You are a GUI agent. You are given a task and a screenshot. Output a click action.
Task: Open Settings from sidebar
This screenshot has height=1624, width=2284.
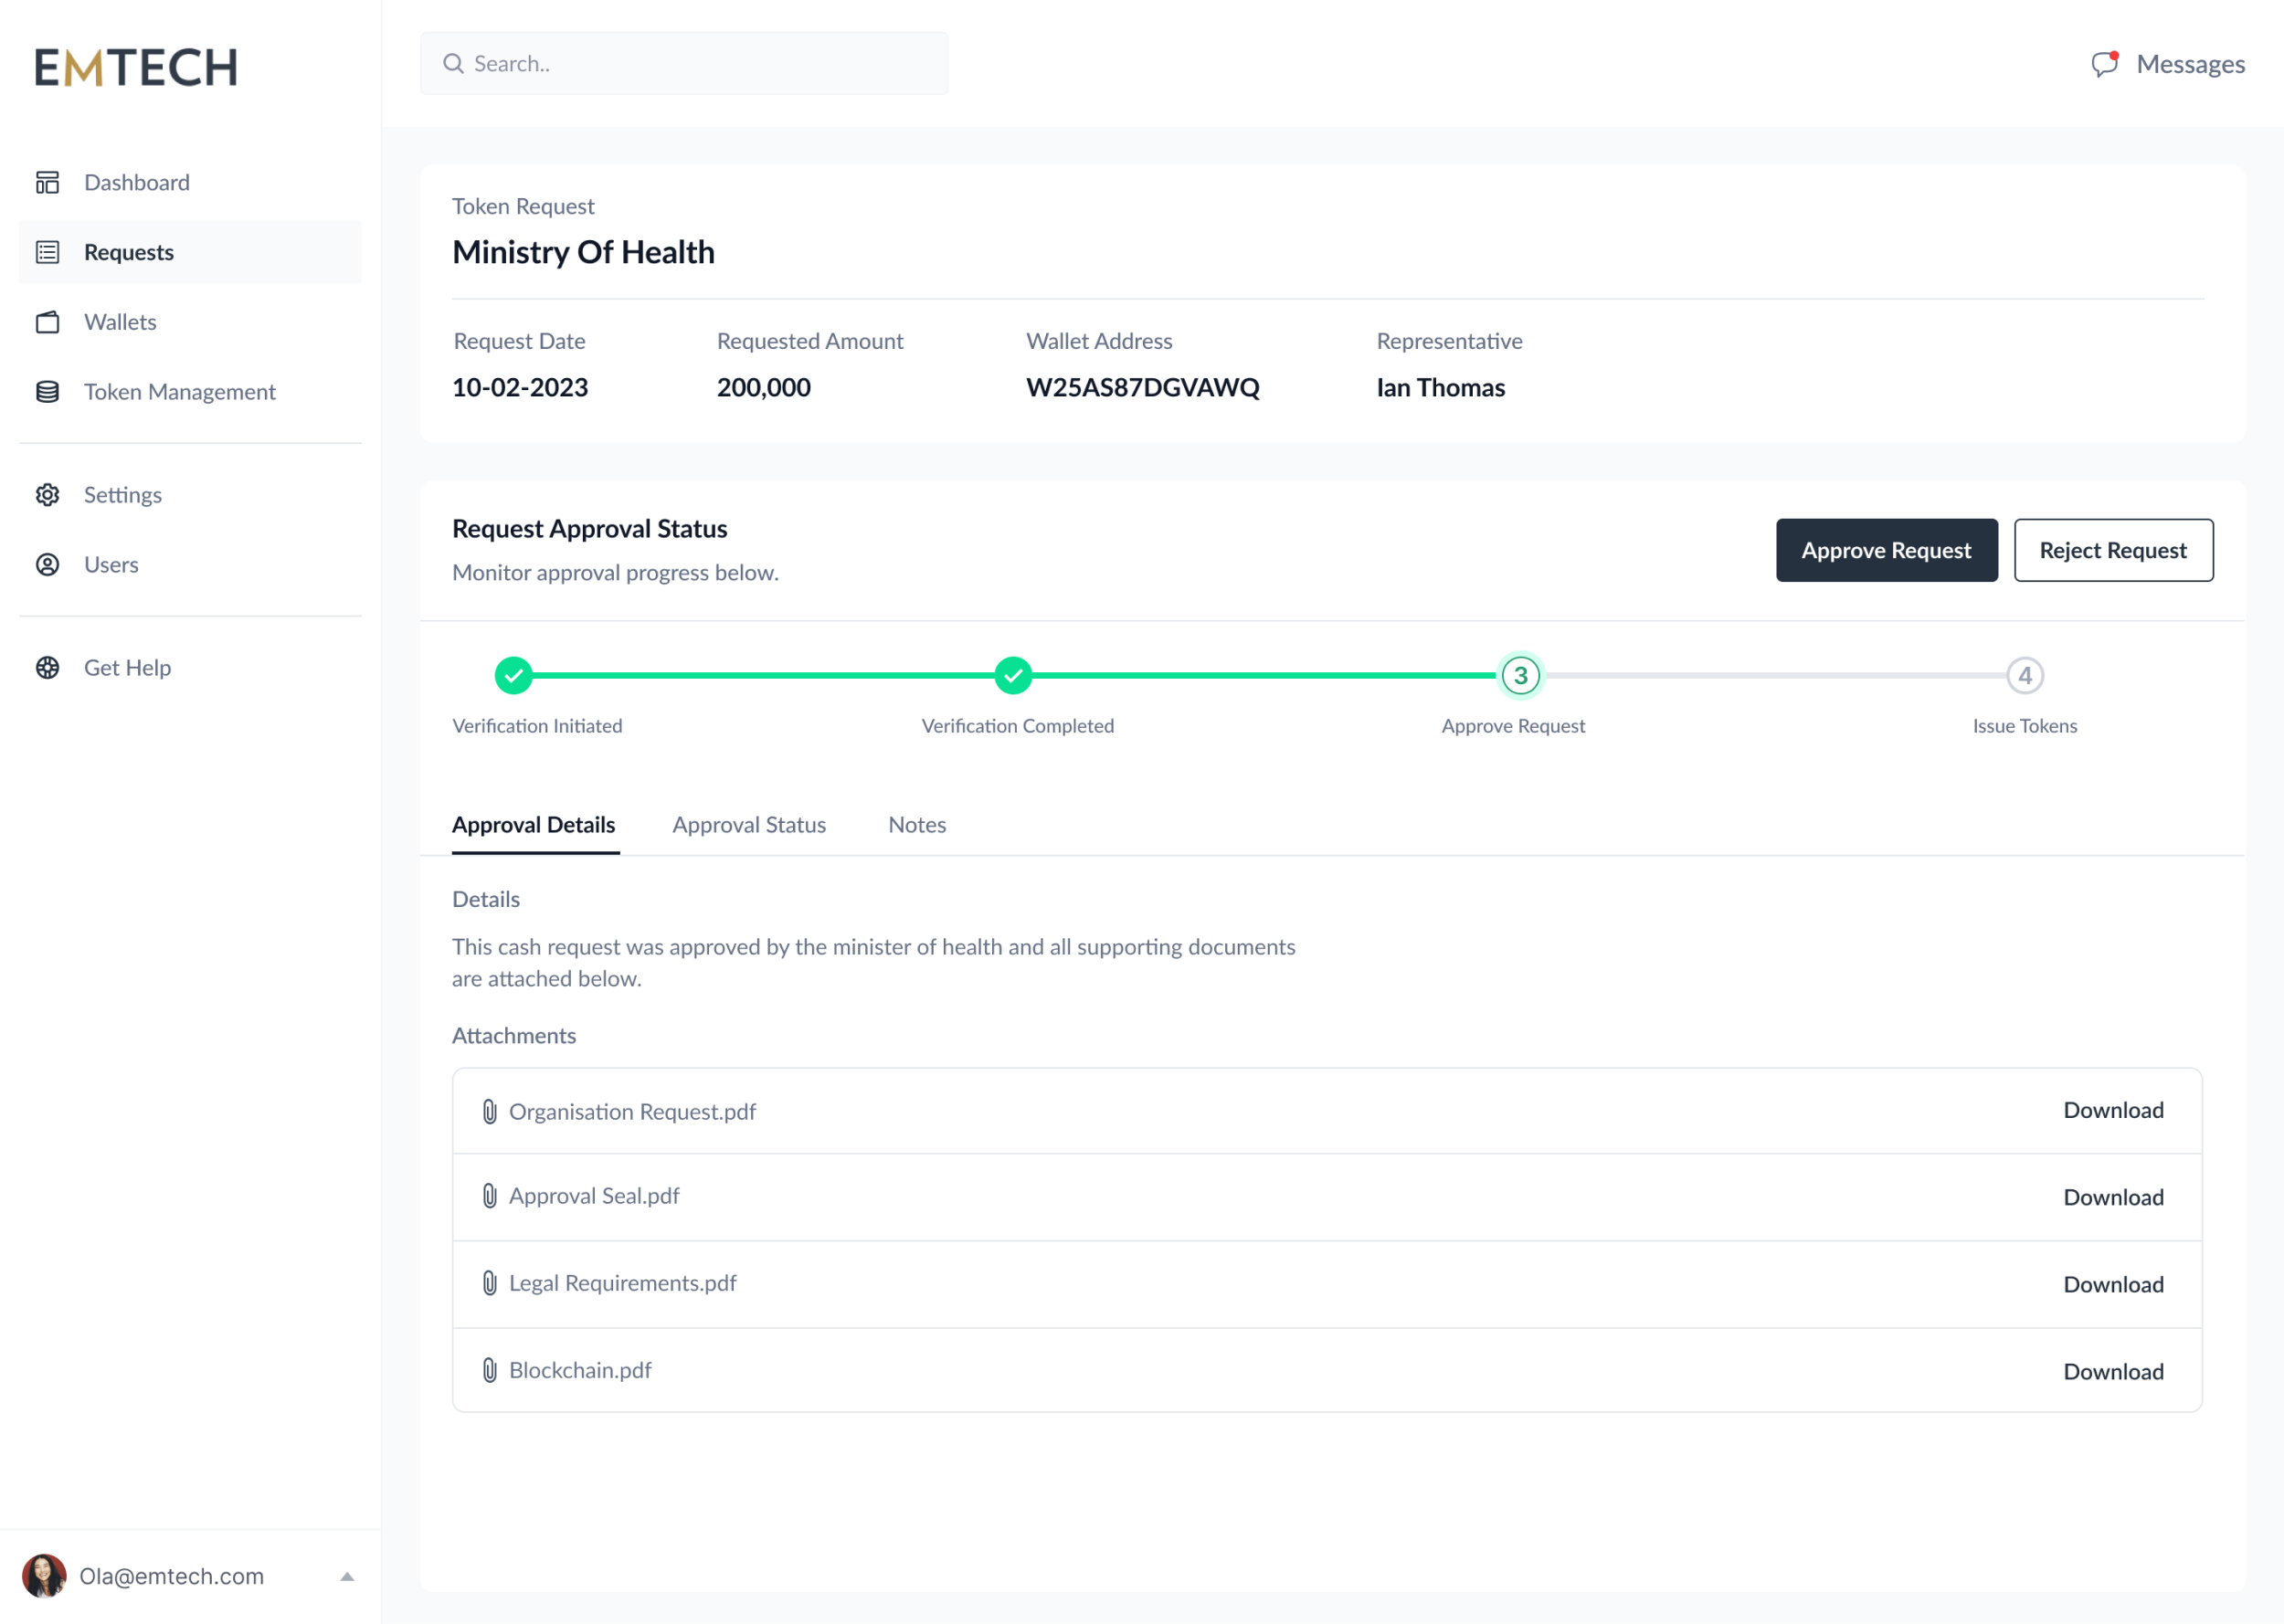click(190, 495)
